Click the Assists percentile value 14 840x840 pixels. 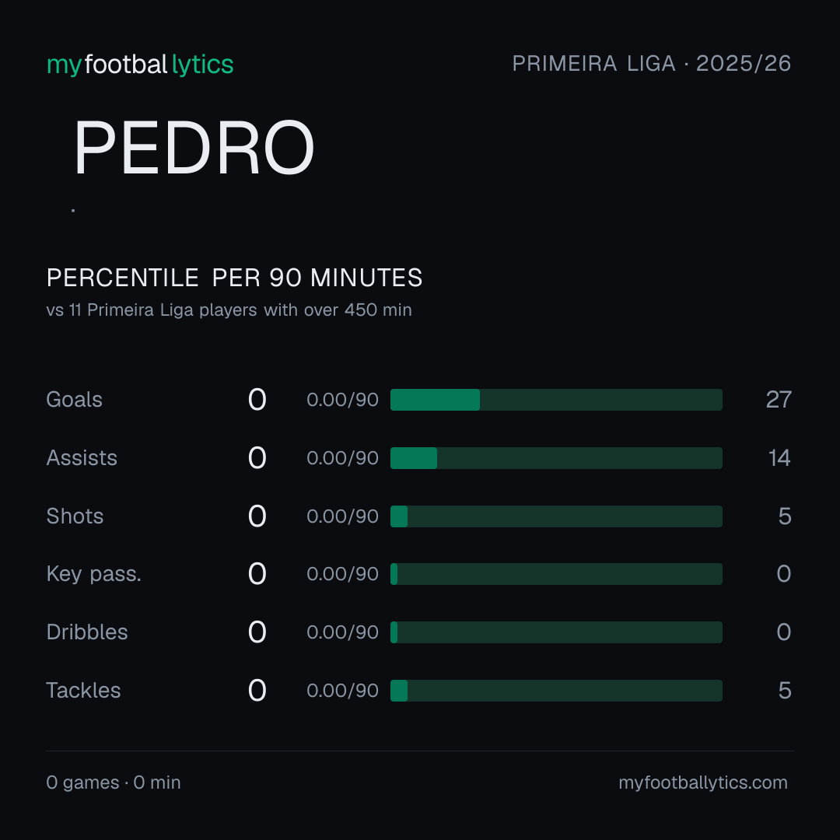[779, 458]
